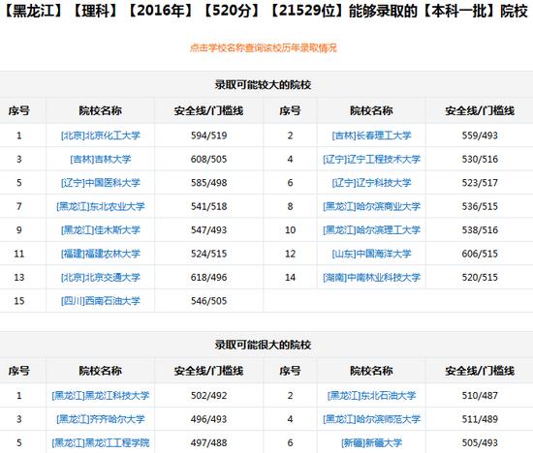Click the section heading 录取可能较大的院校
The image size is (533, 453).
click(x=263, y=85)
